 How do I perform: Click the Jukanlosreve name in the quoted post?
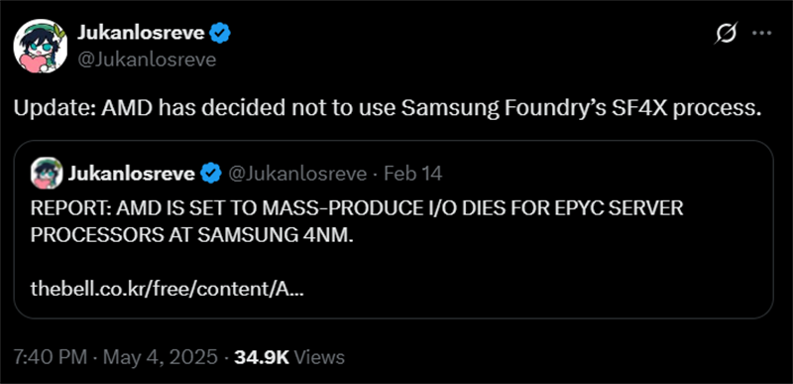pos(132,174)
